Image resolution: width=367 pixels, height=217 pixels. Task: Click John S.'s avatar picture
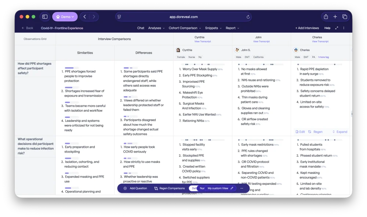click(237, 50)
